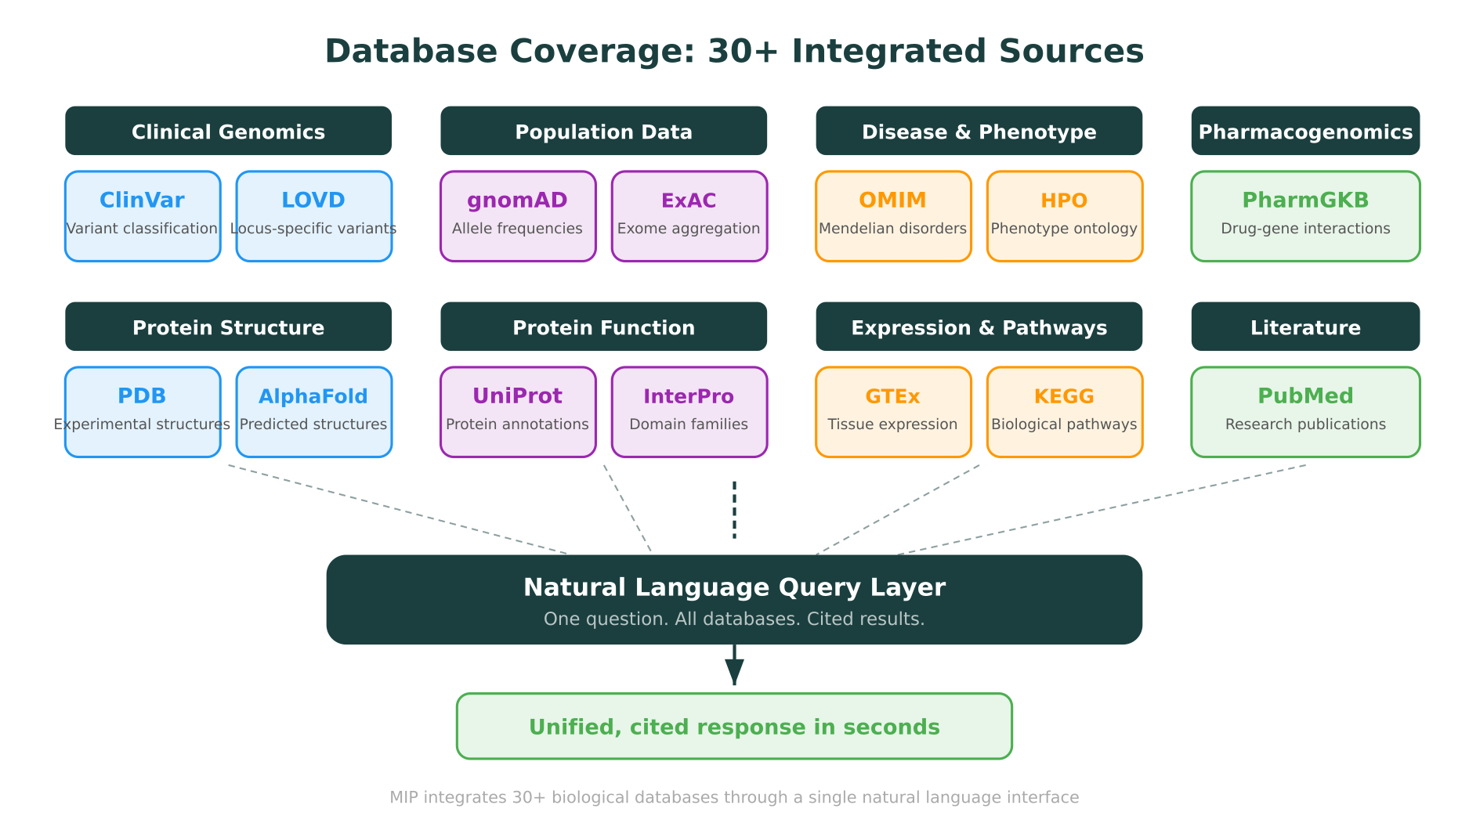1469x816 pixels.
Task: Open the gnomAD allele frequencies card
Action: pyautogui.click(x=518, y=216)
